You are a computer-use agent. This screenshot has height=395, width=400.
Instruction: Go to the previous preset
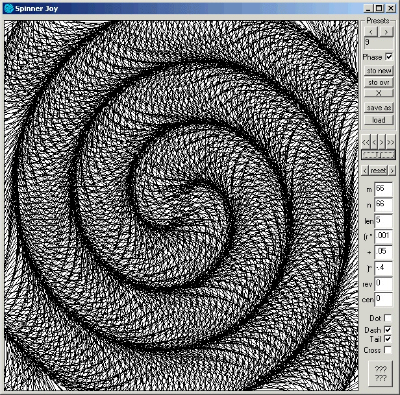pyautogui.click(x=371, y=31)
